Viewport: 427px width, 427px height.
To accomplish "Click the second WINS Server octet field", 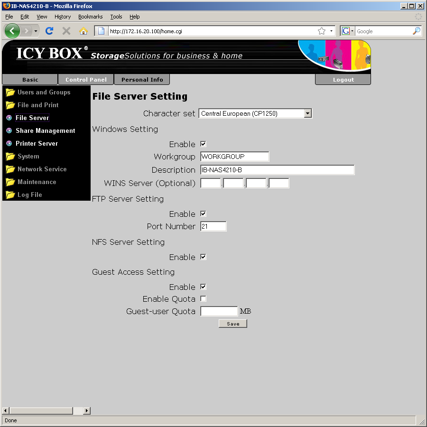I will (233, 183).
